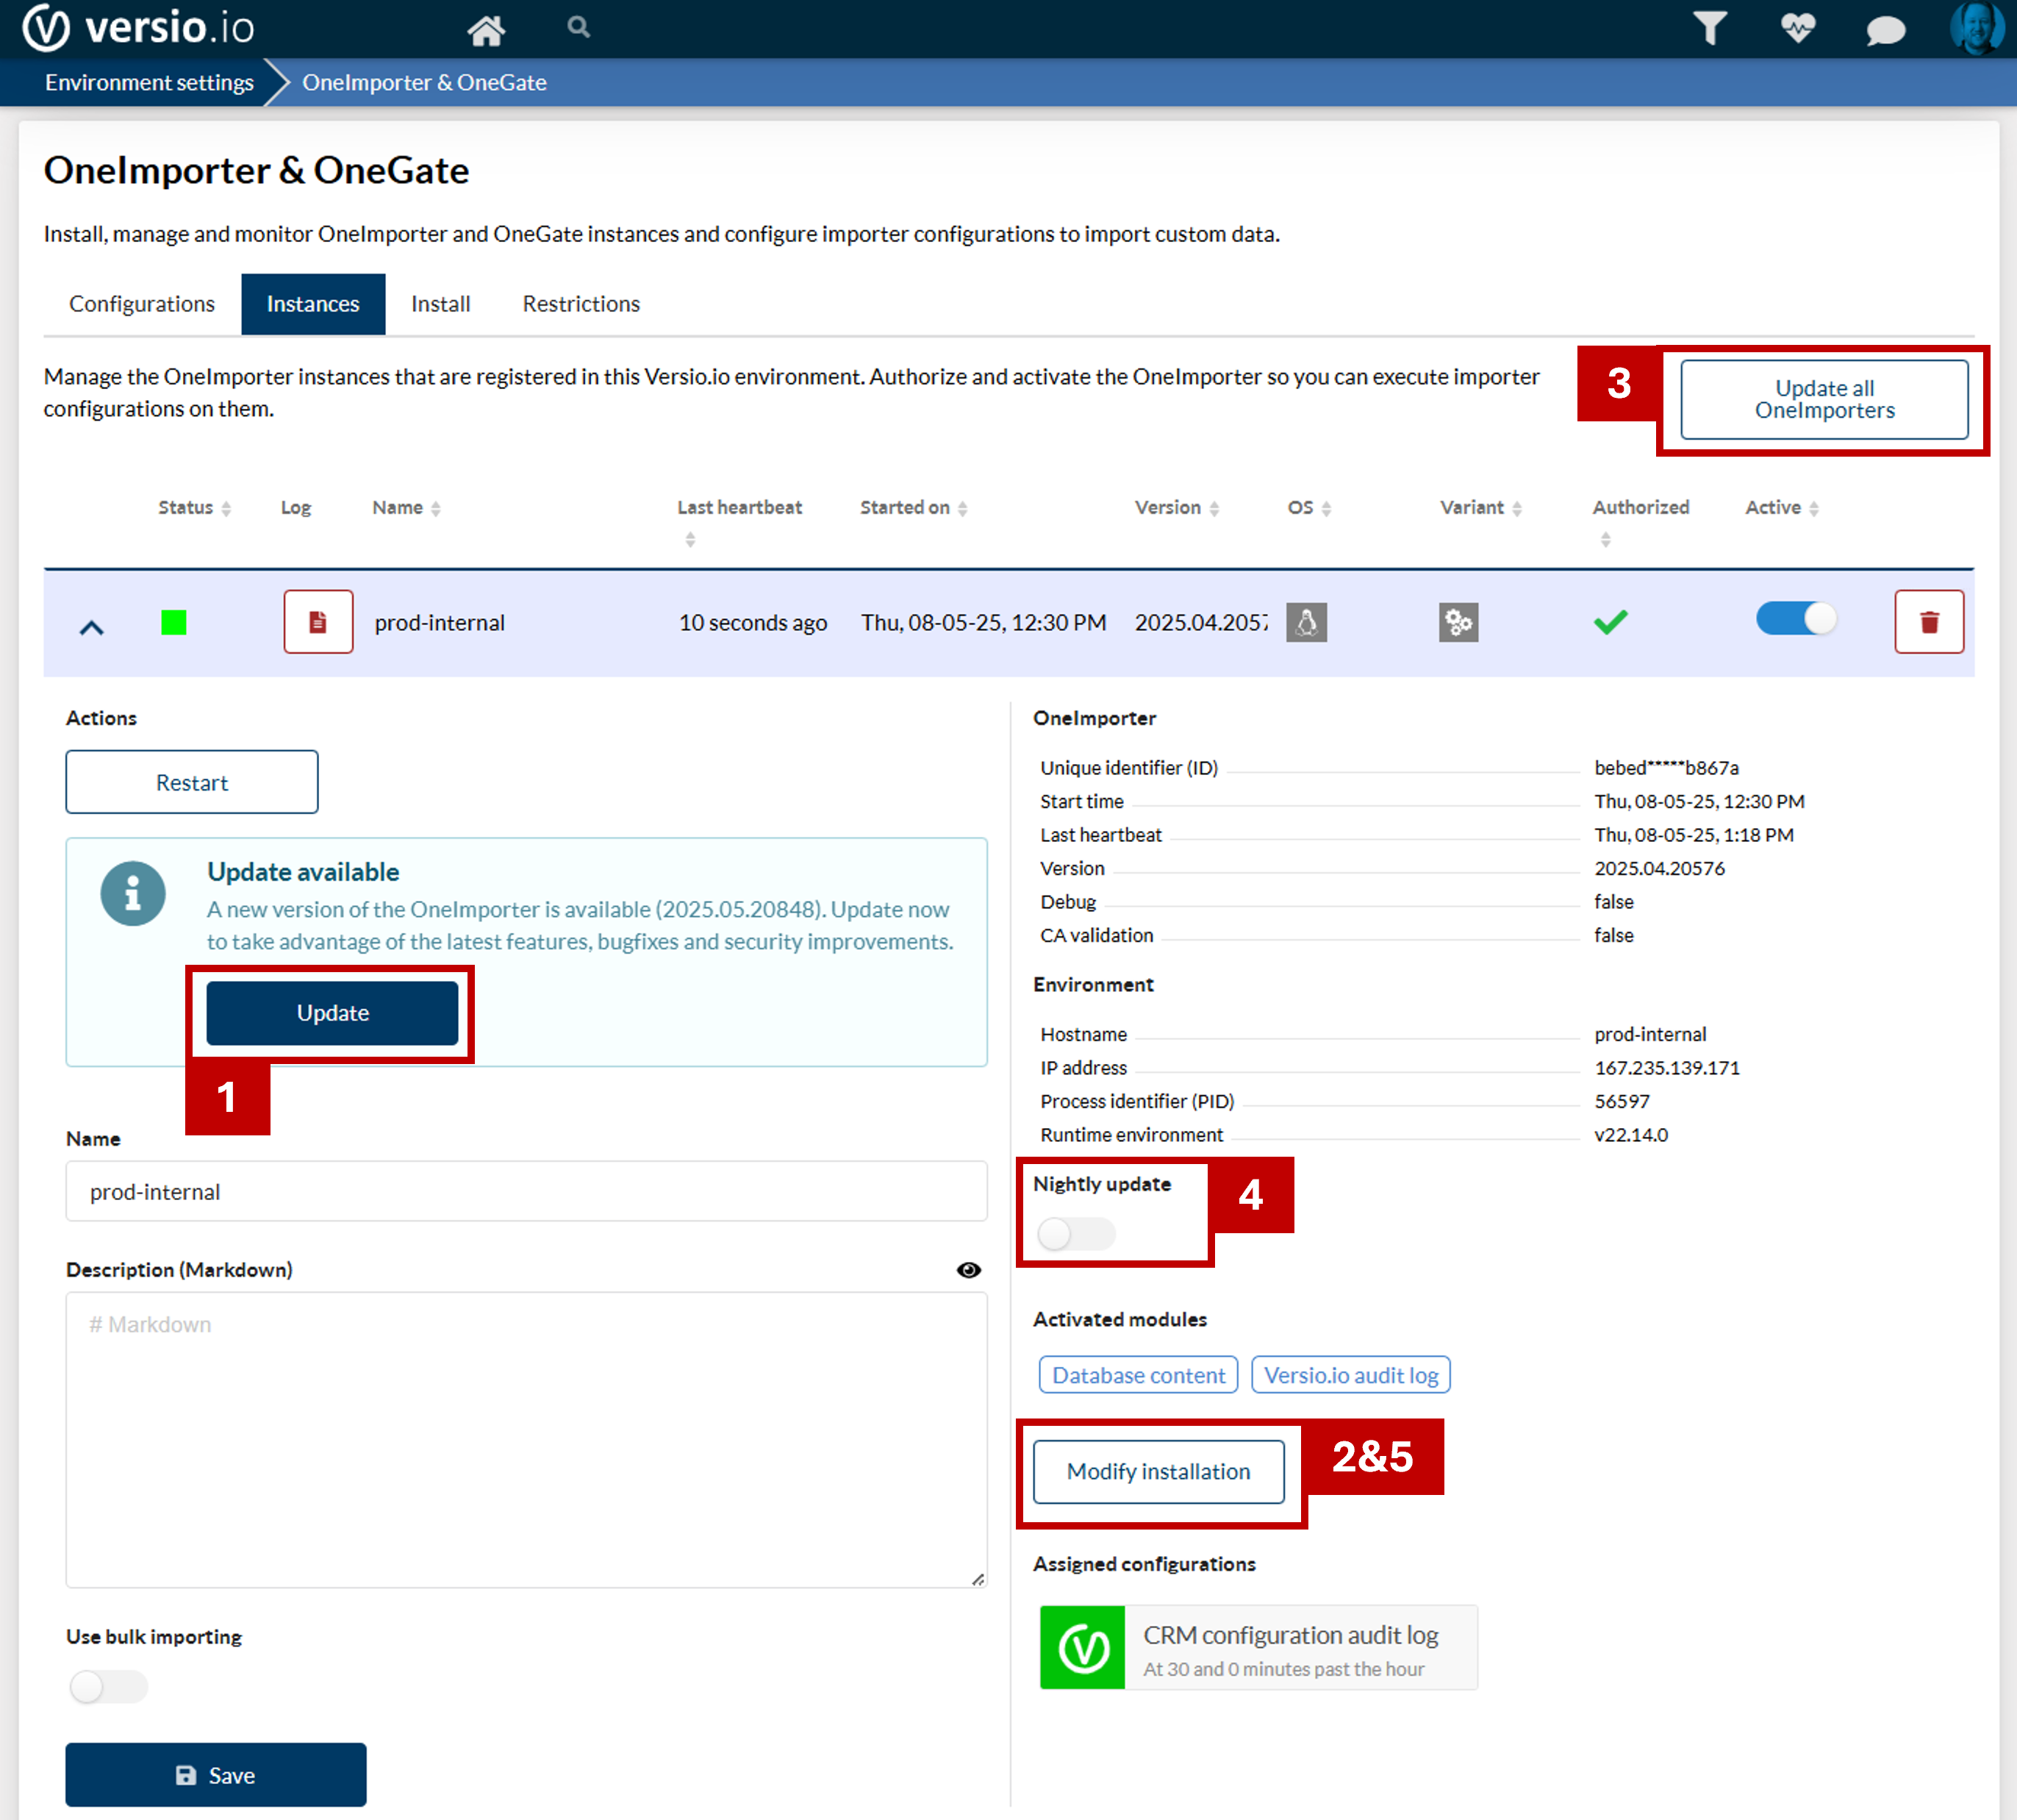Click the green authorized checkmark
Screen dimensions: 2017x1820
click(1611, 622)
